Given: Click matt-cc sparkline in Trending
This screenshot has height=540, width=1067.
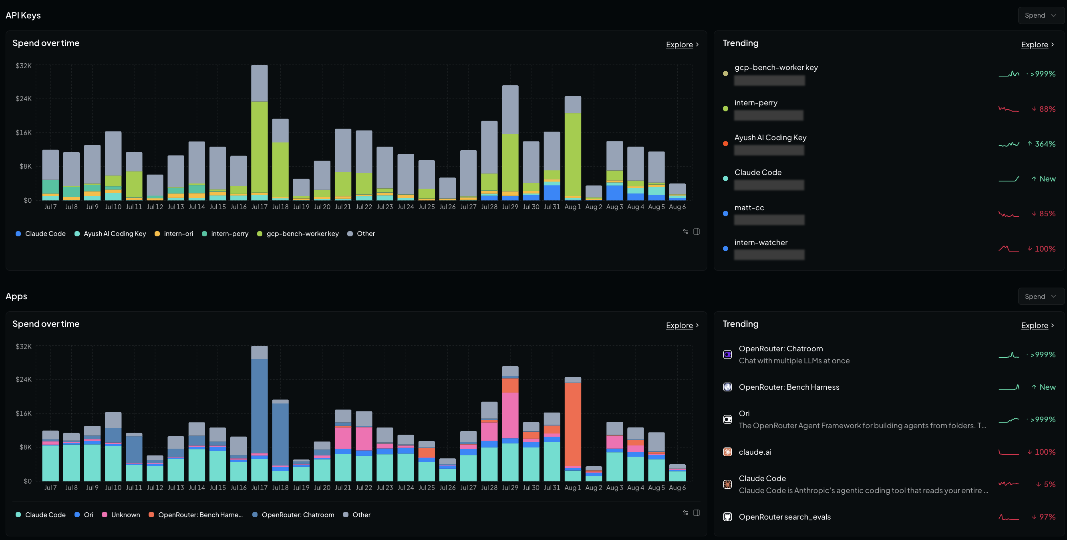Looking at the screenshot, I should (x=1009, y=214).
